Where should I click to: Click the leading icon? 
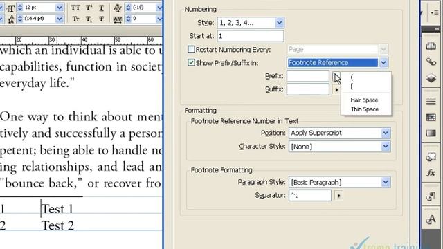click(11, 19)
